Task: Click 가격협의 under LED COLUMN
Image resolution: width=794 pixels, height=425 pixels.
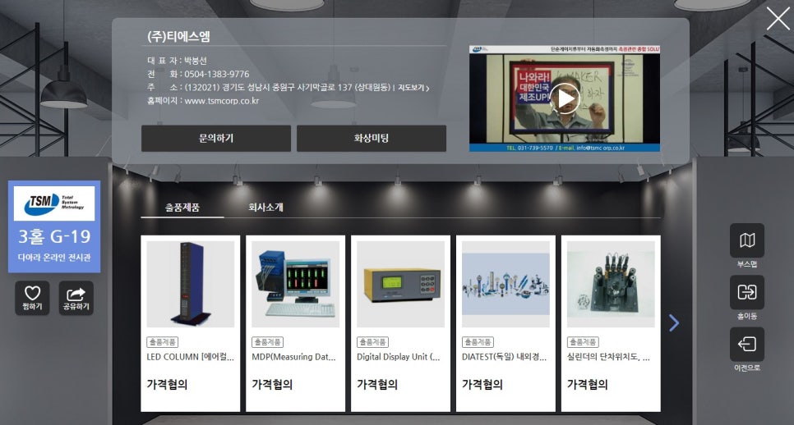Action: click(167, 385)
